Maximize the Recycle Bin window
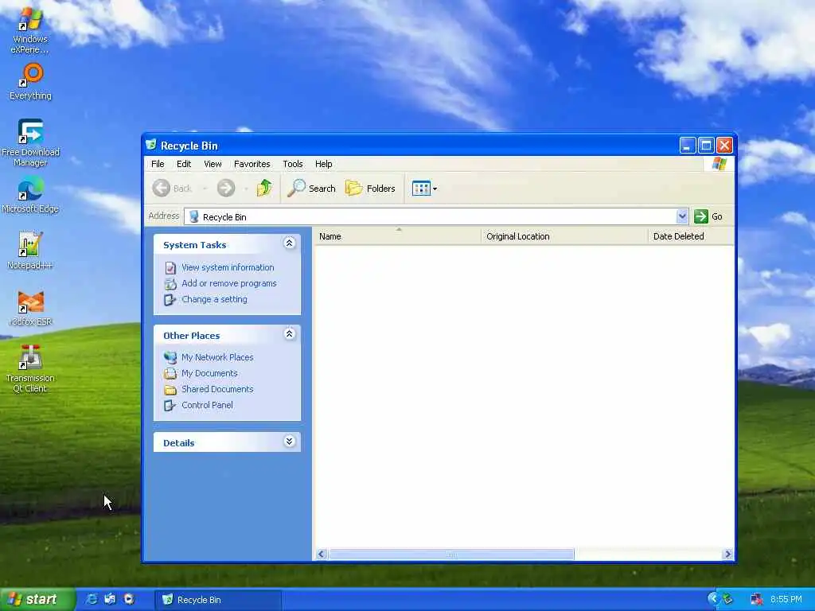 706,146
